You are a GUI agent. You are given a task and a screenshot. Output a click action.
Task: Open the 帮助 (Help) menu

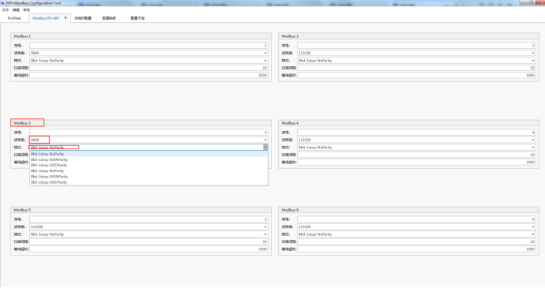[26, 10]
